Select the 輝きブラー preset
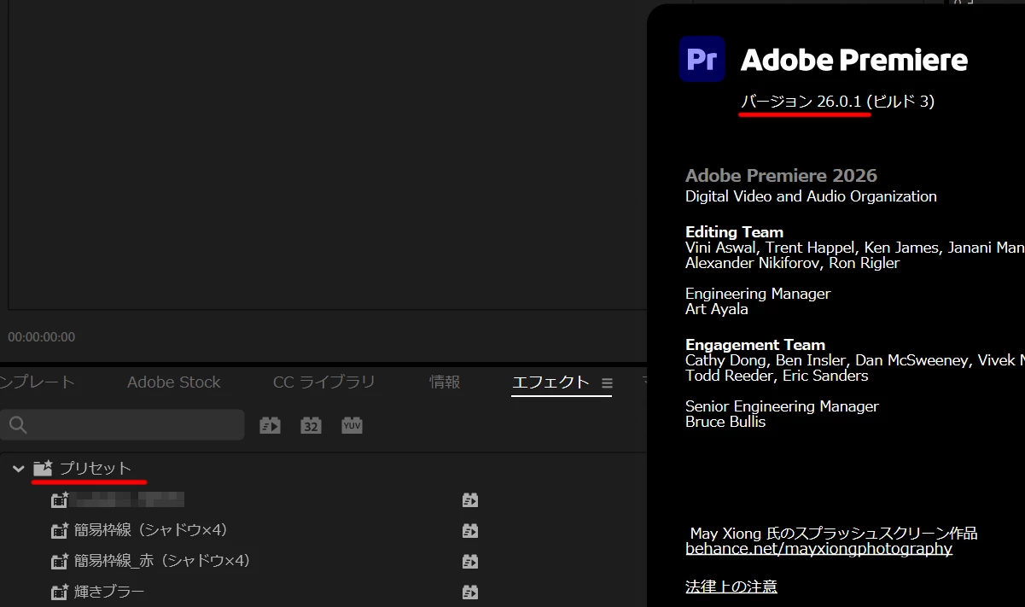The height and width of the screenshot is (607, 1025). tap(109, 592)
